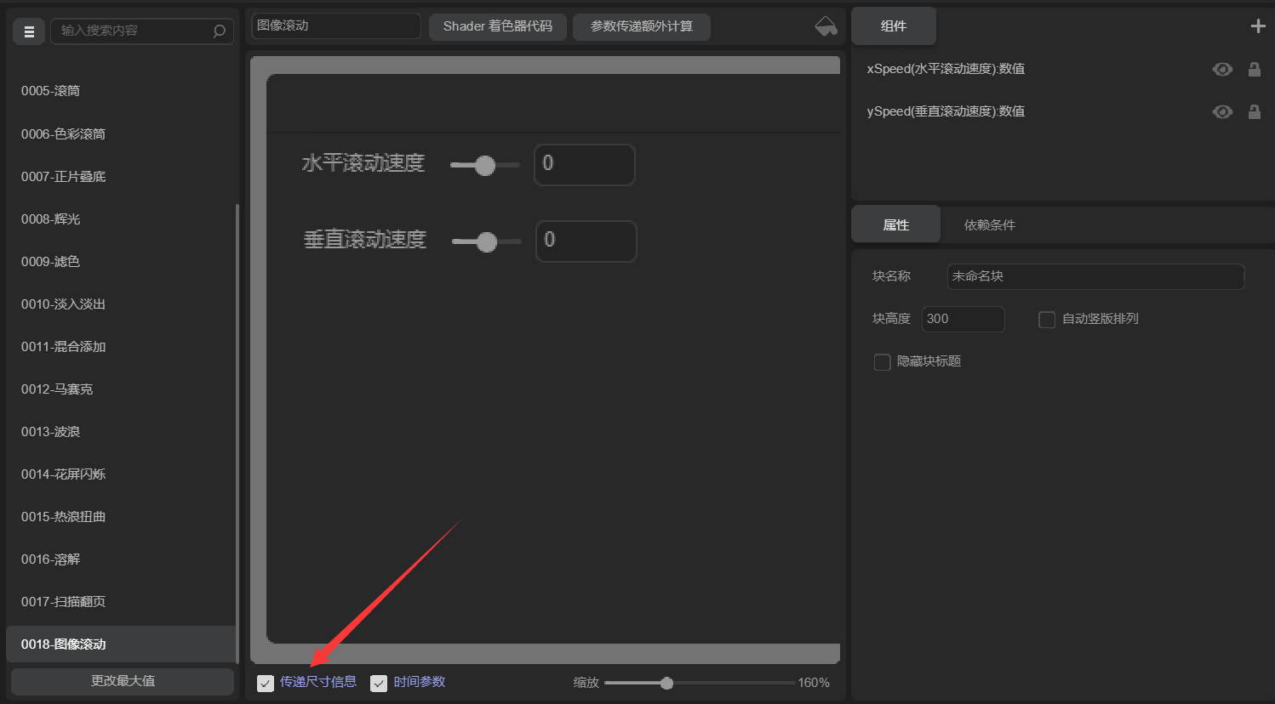Switch to 组件 tab
This screenshot has height=704, width=1275.
pyautogui.click(x=894, y=26)
